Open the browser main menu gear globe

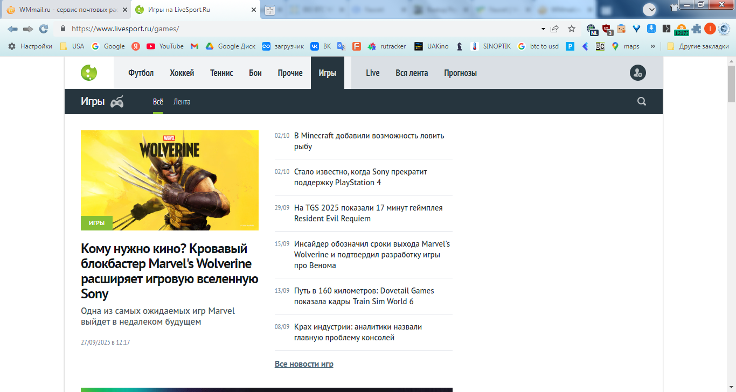(x=725, y=29)
